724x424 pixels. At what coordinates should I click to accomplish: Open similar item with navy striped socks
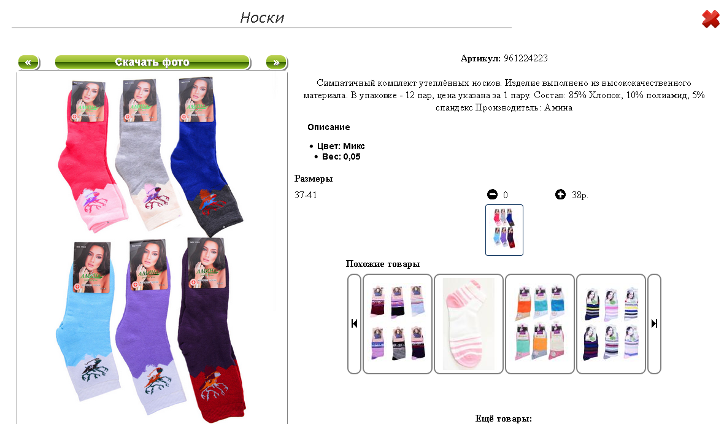click(x=611, y=324)
